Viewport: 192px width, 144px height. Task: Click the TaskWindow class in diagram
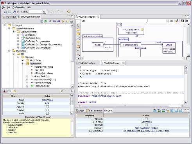(131, 45)
